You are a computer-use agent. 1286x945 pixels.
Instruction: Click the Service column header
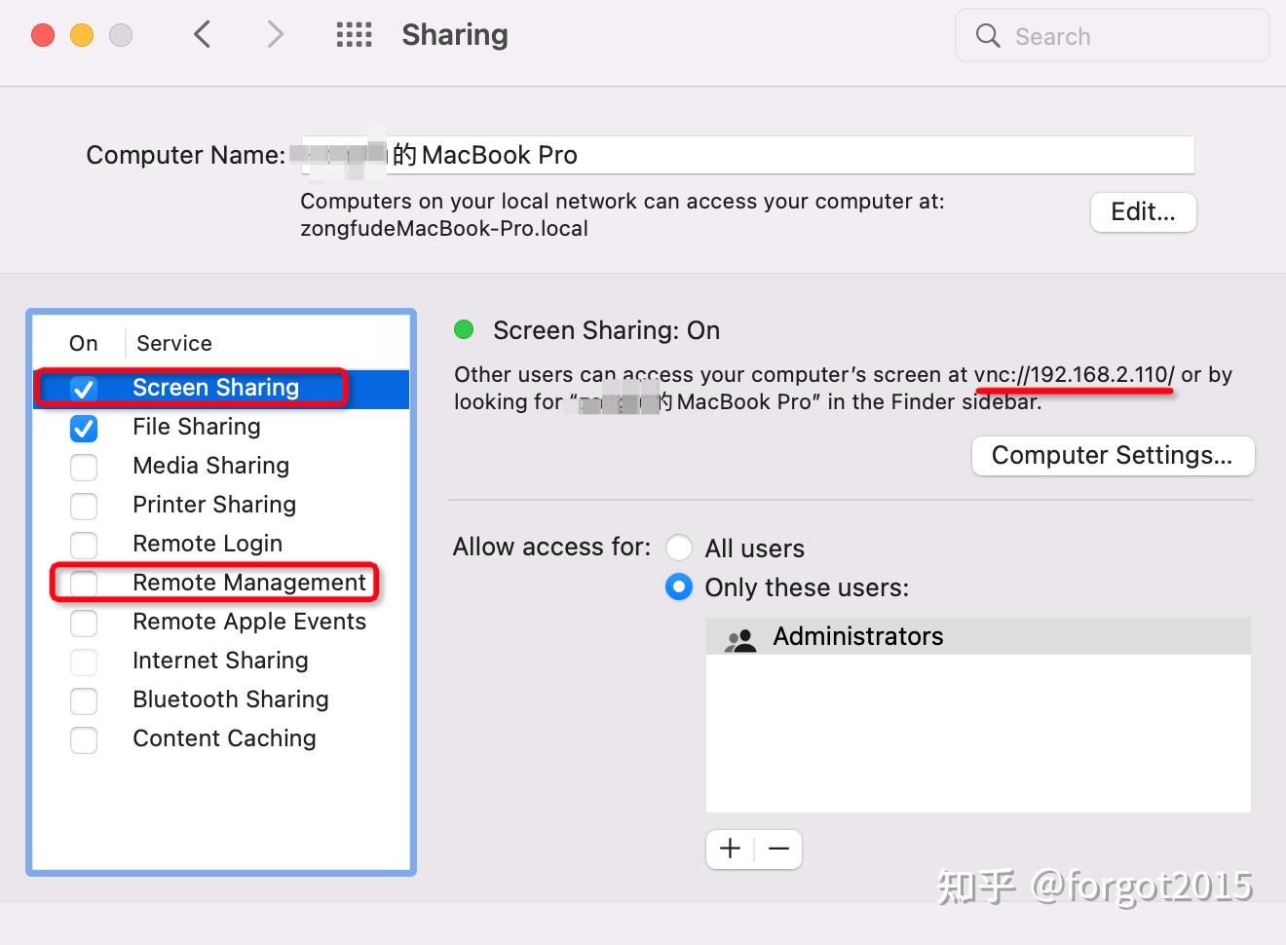[x=174, y=343]
